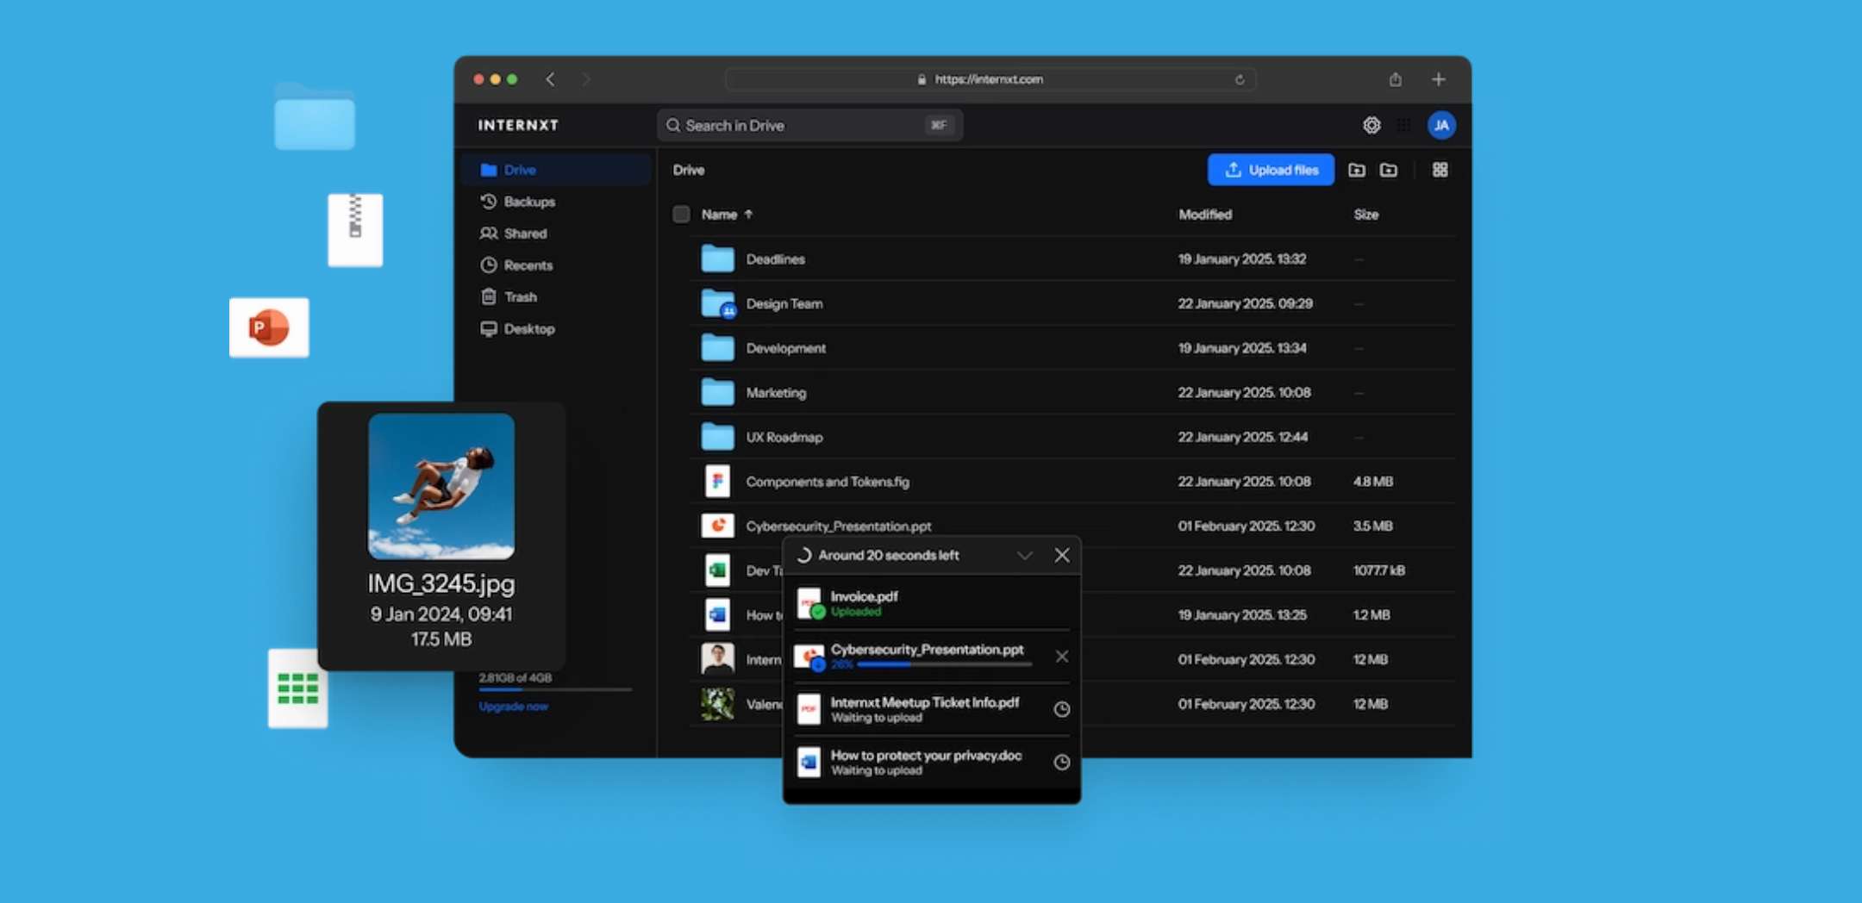Click the JA account avatar

pyautogui.click(x=1440, y=126)
